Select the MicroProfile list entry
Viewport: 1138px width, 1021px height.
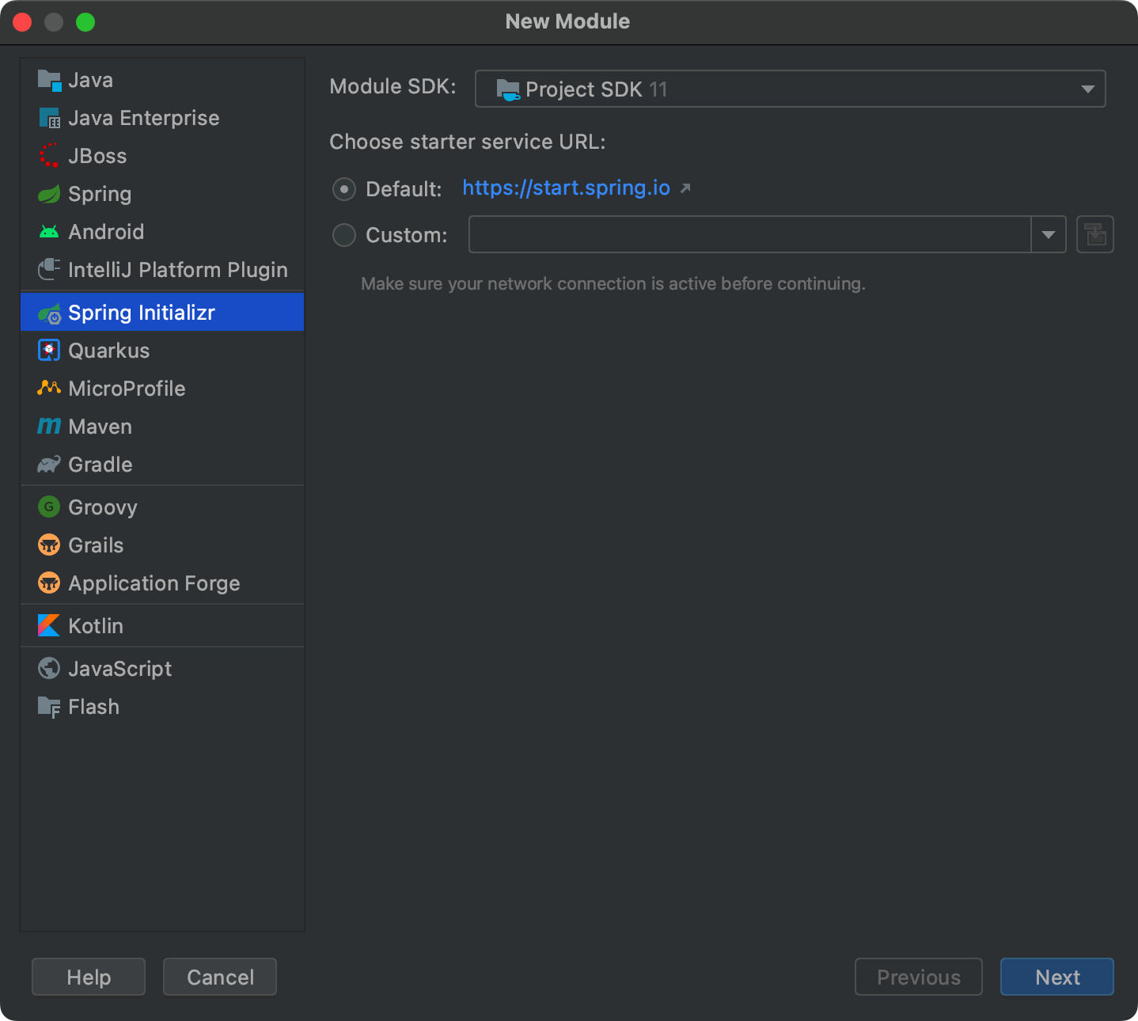point(162,389)
